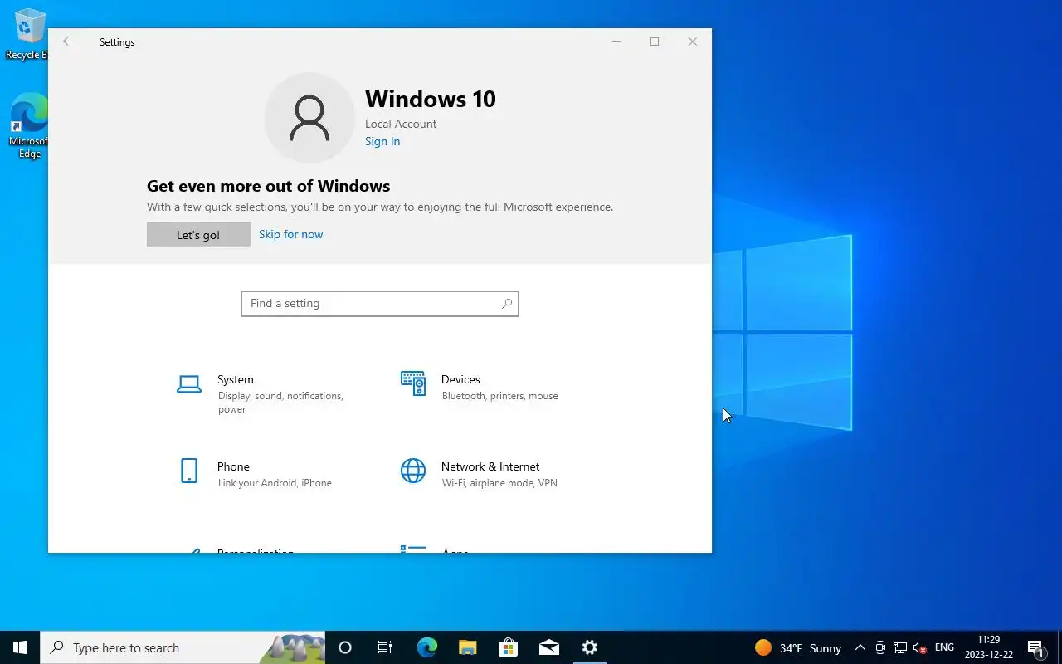The height and width of the screenshot is (664, 1062).
Task: Click the user account avatar picture
Action: 309,118
